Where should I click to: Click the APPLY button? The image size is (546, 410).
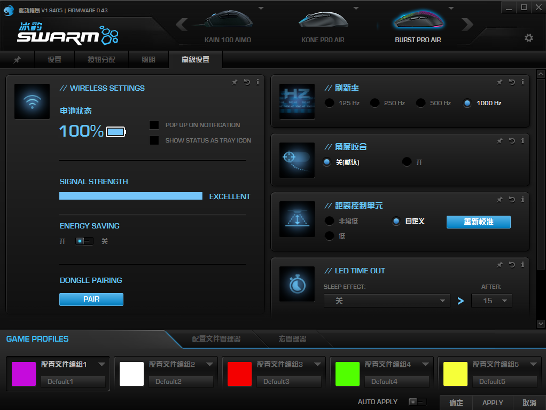[493, 403]
